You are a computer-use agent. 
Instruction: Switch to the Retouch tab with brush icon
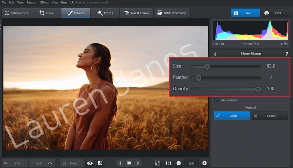point(76,13)
